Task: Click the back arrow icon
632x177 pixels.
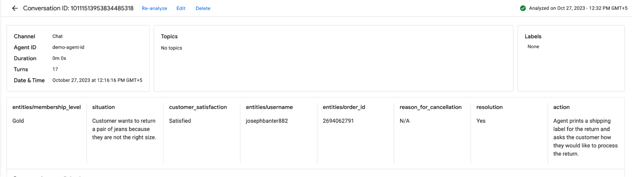Action: tap(15, 8)
